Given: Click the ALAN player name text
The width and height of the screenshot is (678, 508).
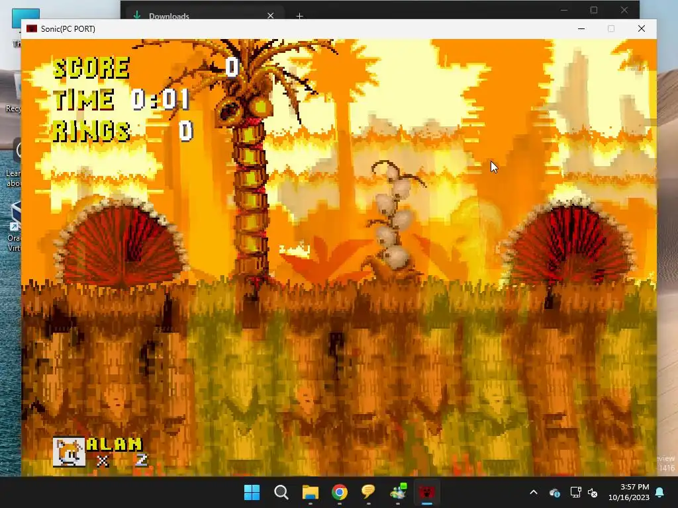Looking at the screenshot, I should tap(114, 444).
